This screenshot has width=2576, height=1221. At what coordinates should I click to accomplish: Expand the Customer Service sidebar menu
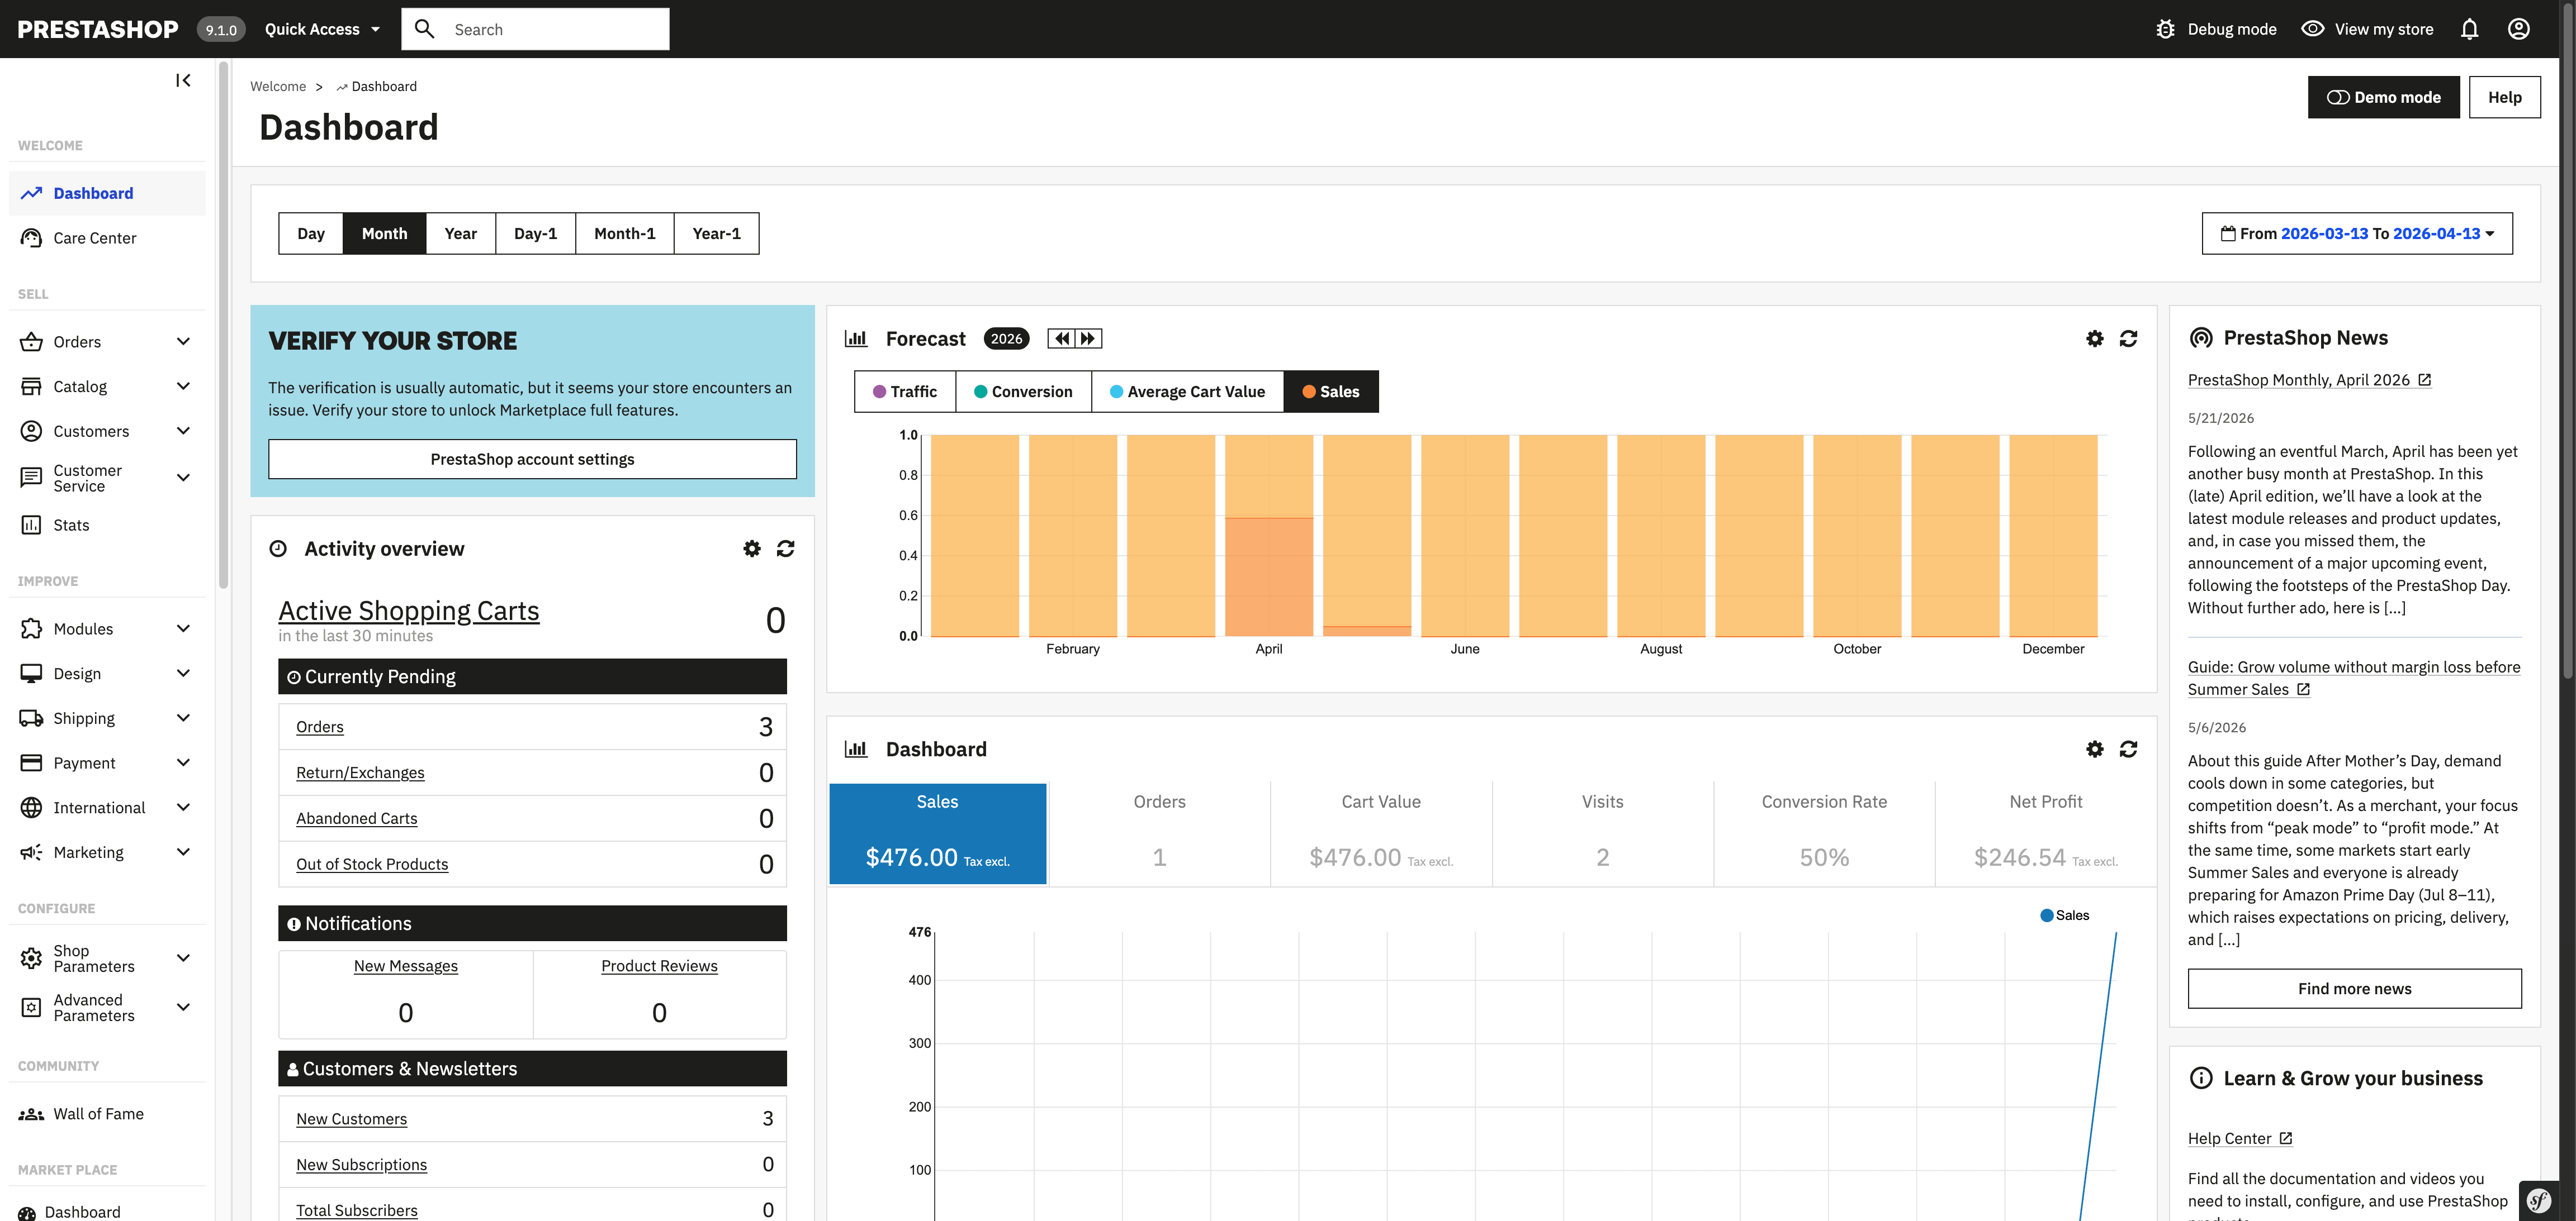183,478
